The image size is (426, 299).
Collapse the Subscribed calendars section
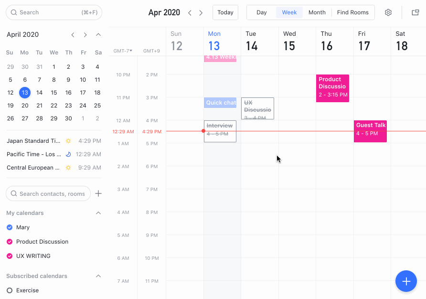(98, 276)
